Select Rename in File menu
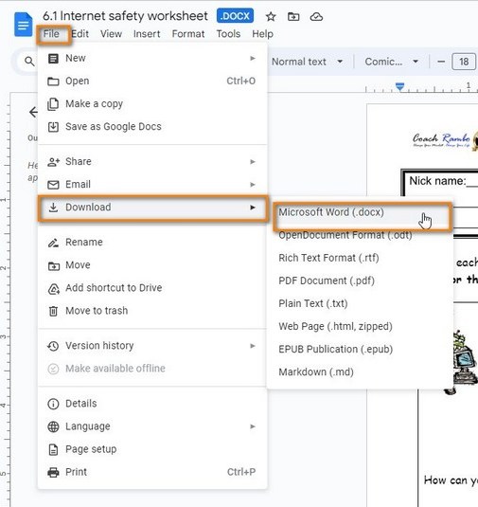This screenshot has height=507, width=478. click(x=152, y=243)
